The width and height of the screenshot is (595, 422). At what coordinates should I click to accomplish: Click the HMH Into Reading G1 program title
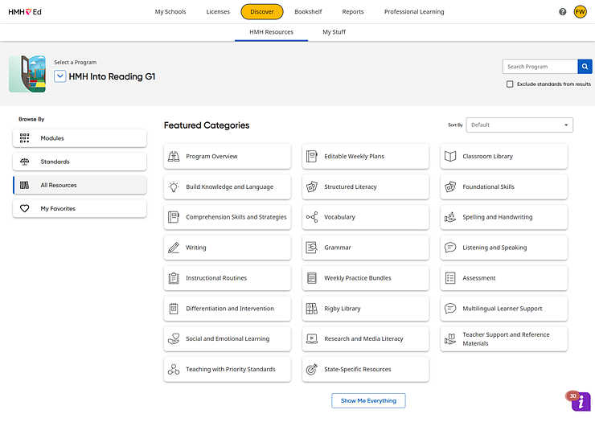point(112,76)
